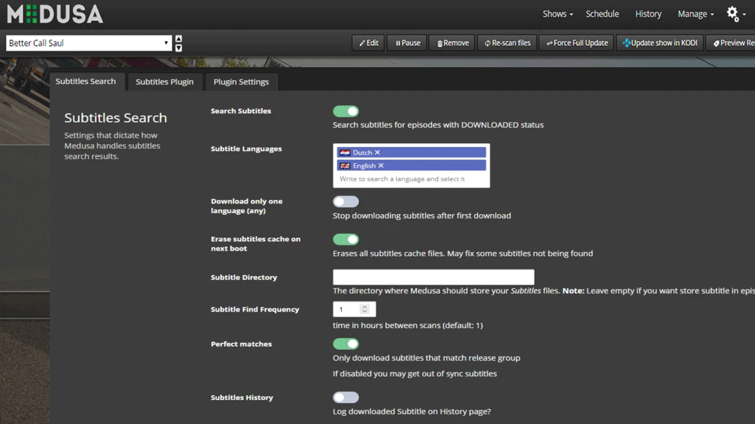755x424 pixels.
Task: Expand the Manage menu
Action: (695, 14)
